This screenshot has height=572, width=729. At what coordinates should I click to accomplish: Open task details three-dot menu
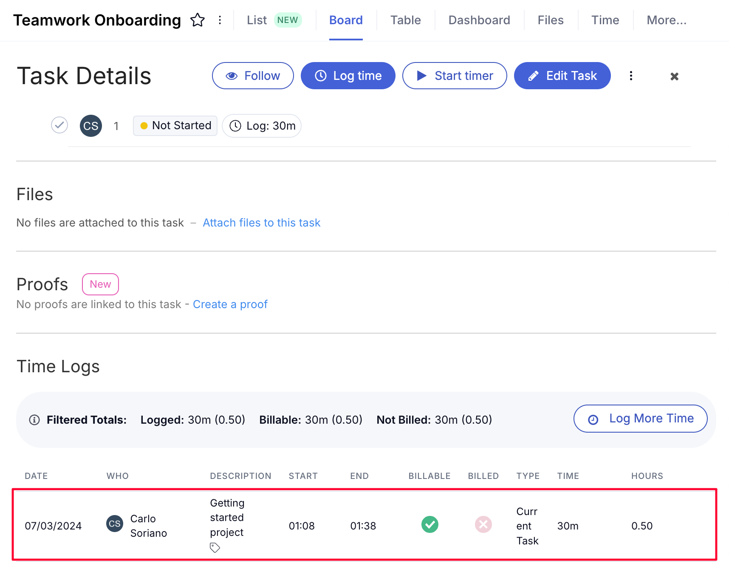coord(631,76)
